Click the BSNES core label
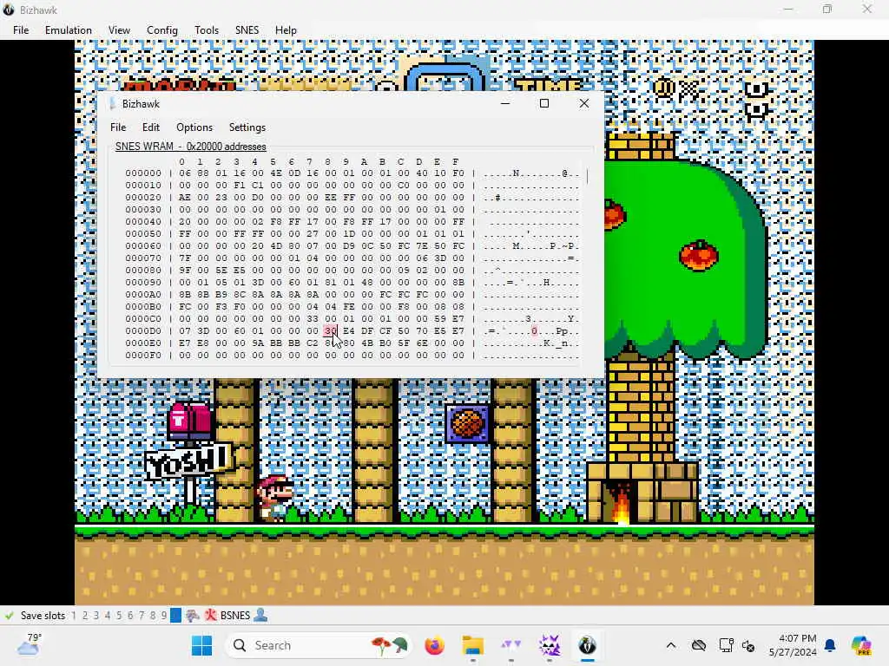The width and height of the screenshot is (889, 666). point(235,616)
